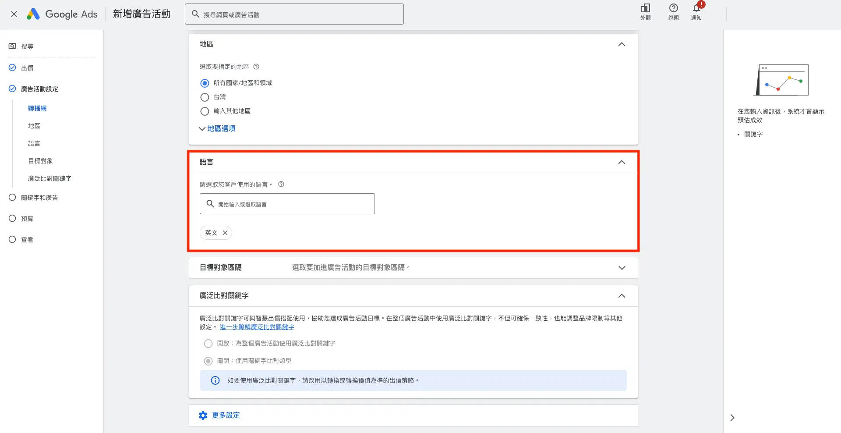Image resolution: width=841 pixels, height=433 pixels.
Task: Click help icon beside language prompt
Action: (x=281, y=185)
